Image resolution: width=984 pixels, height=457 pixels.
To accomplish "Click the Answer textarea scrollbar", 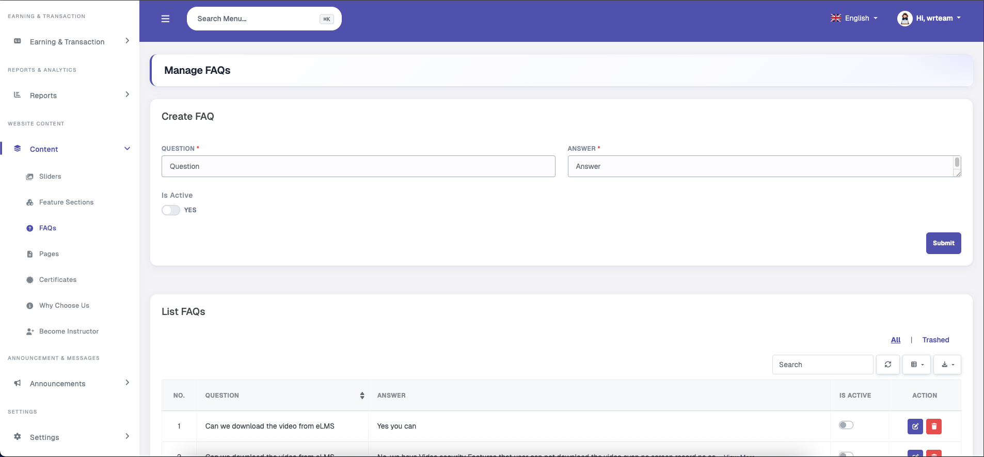I will [957, 163].
